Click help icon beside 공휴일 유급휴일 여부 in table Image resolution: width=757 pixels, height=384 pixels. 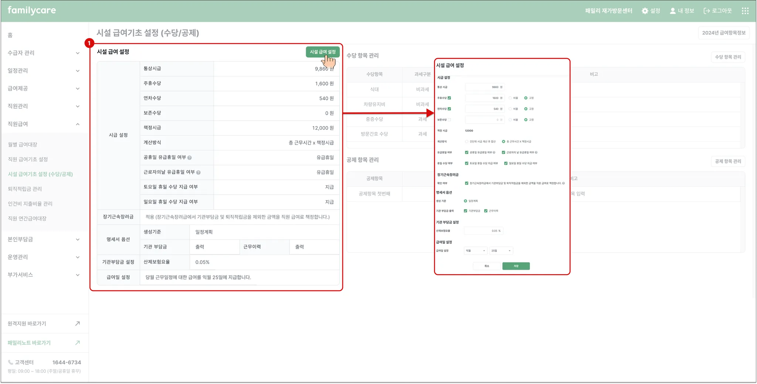(190, 158)
